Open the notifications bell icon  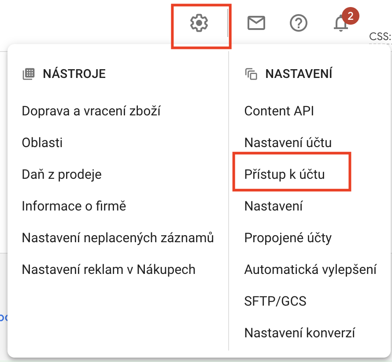tap(341, 23)
